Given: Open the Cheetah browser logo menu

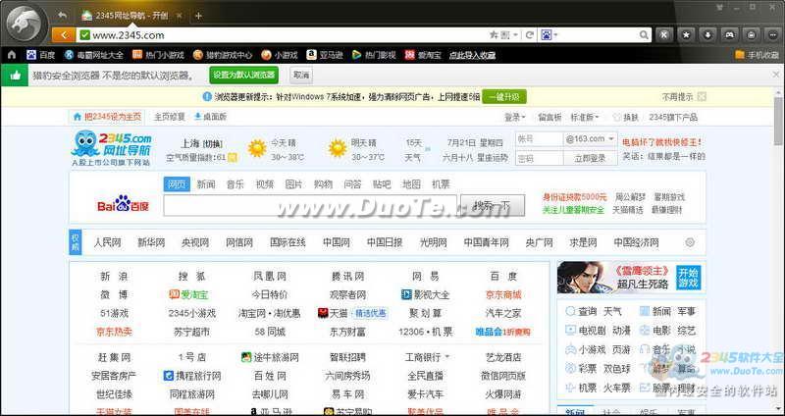Looking at the screenshot, I should 24,24.
